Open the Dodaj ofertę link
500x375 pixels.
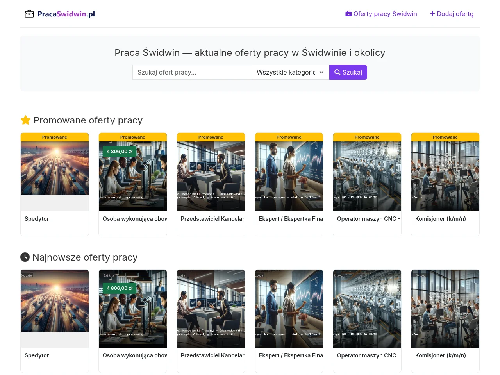452,14
